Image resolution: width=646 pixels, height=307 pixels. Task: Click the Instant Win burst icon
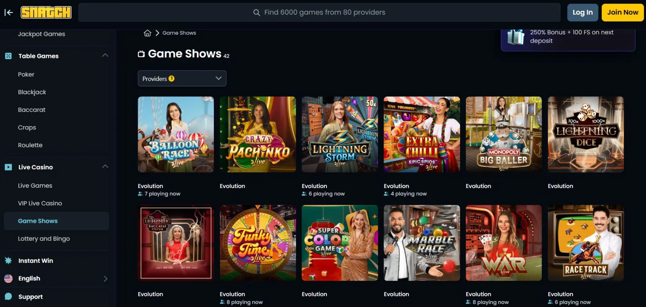point(8,260)
